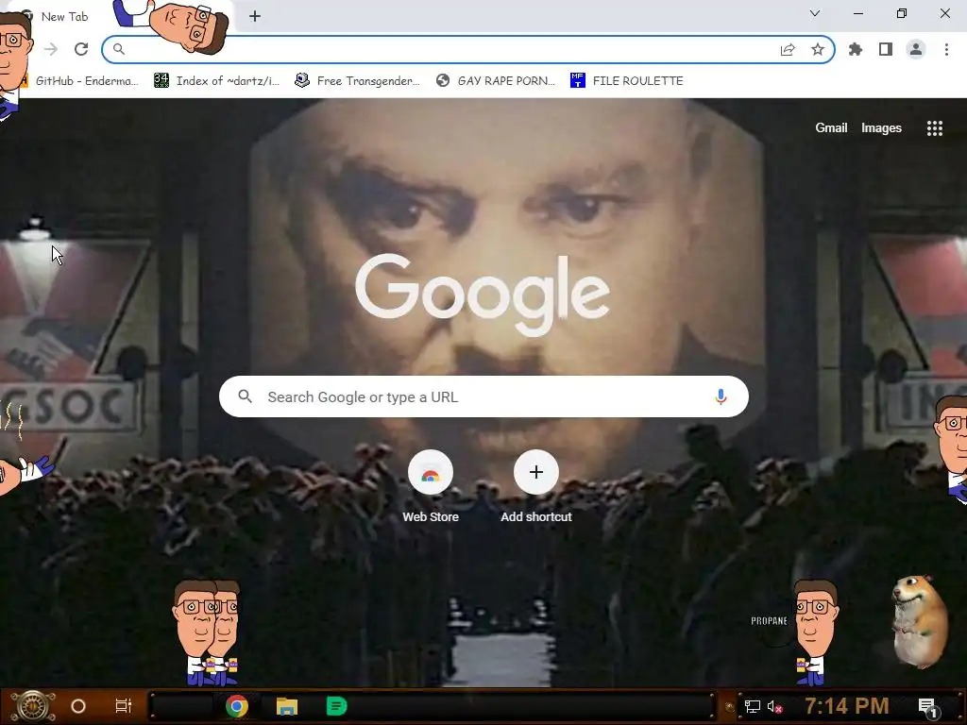Open a new tab with plus button
This screenshot has width=967, height=725.
(255, 17)
